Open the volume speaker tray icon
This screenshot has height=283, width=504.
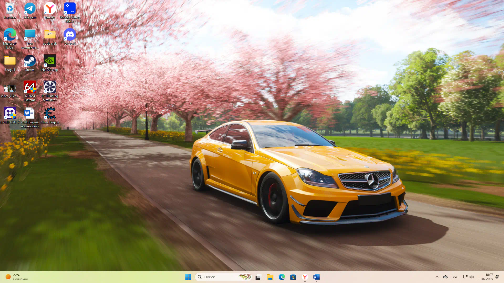click(x=472, y=277)
